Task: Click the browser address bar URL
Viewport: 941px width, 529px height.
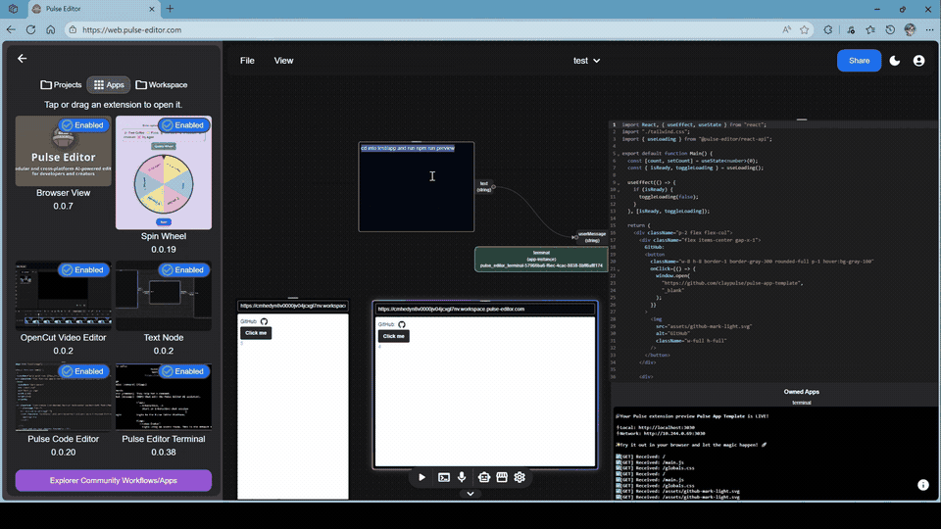Action: tap(132, 29)
